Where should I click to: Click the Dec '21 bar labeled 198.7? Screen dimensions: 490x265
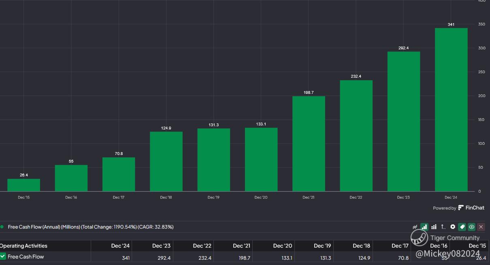(x=309, y=144)
